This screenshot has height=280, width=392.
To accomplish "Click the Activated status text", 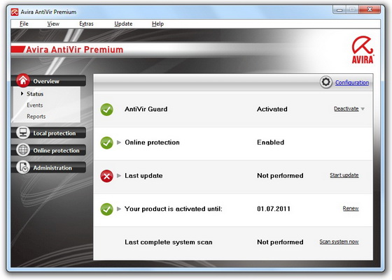I will (272, 109).
